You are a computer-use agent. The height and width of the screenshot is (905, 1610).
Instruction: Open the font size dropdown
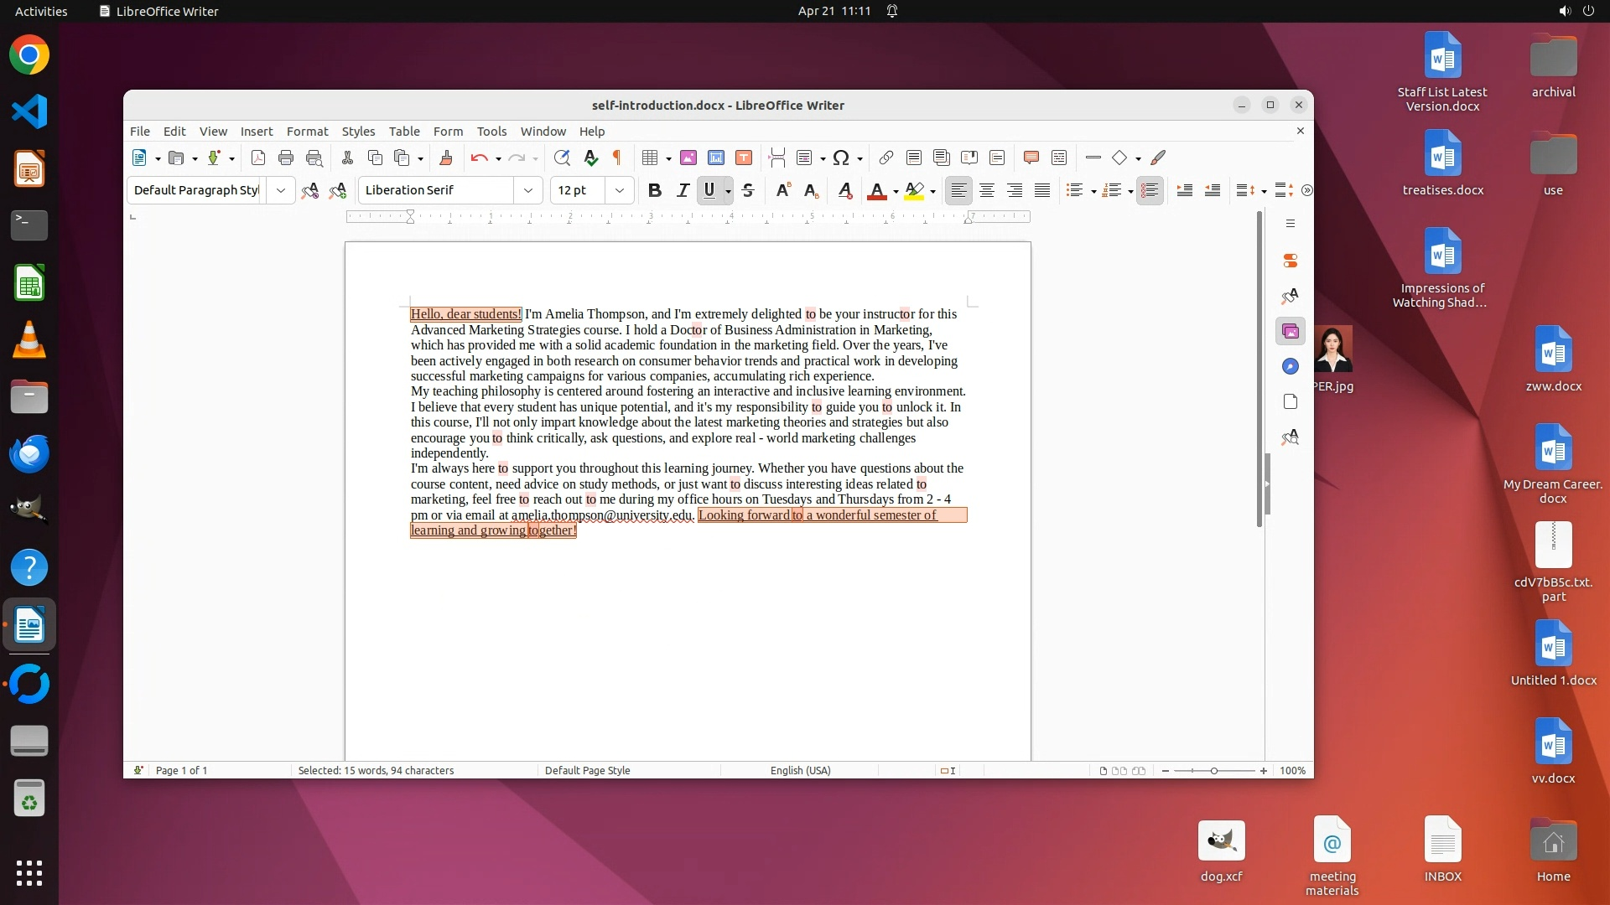click(x=620, y=190)
